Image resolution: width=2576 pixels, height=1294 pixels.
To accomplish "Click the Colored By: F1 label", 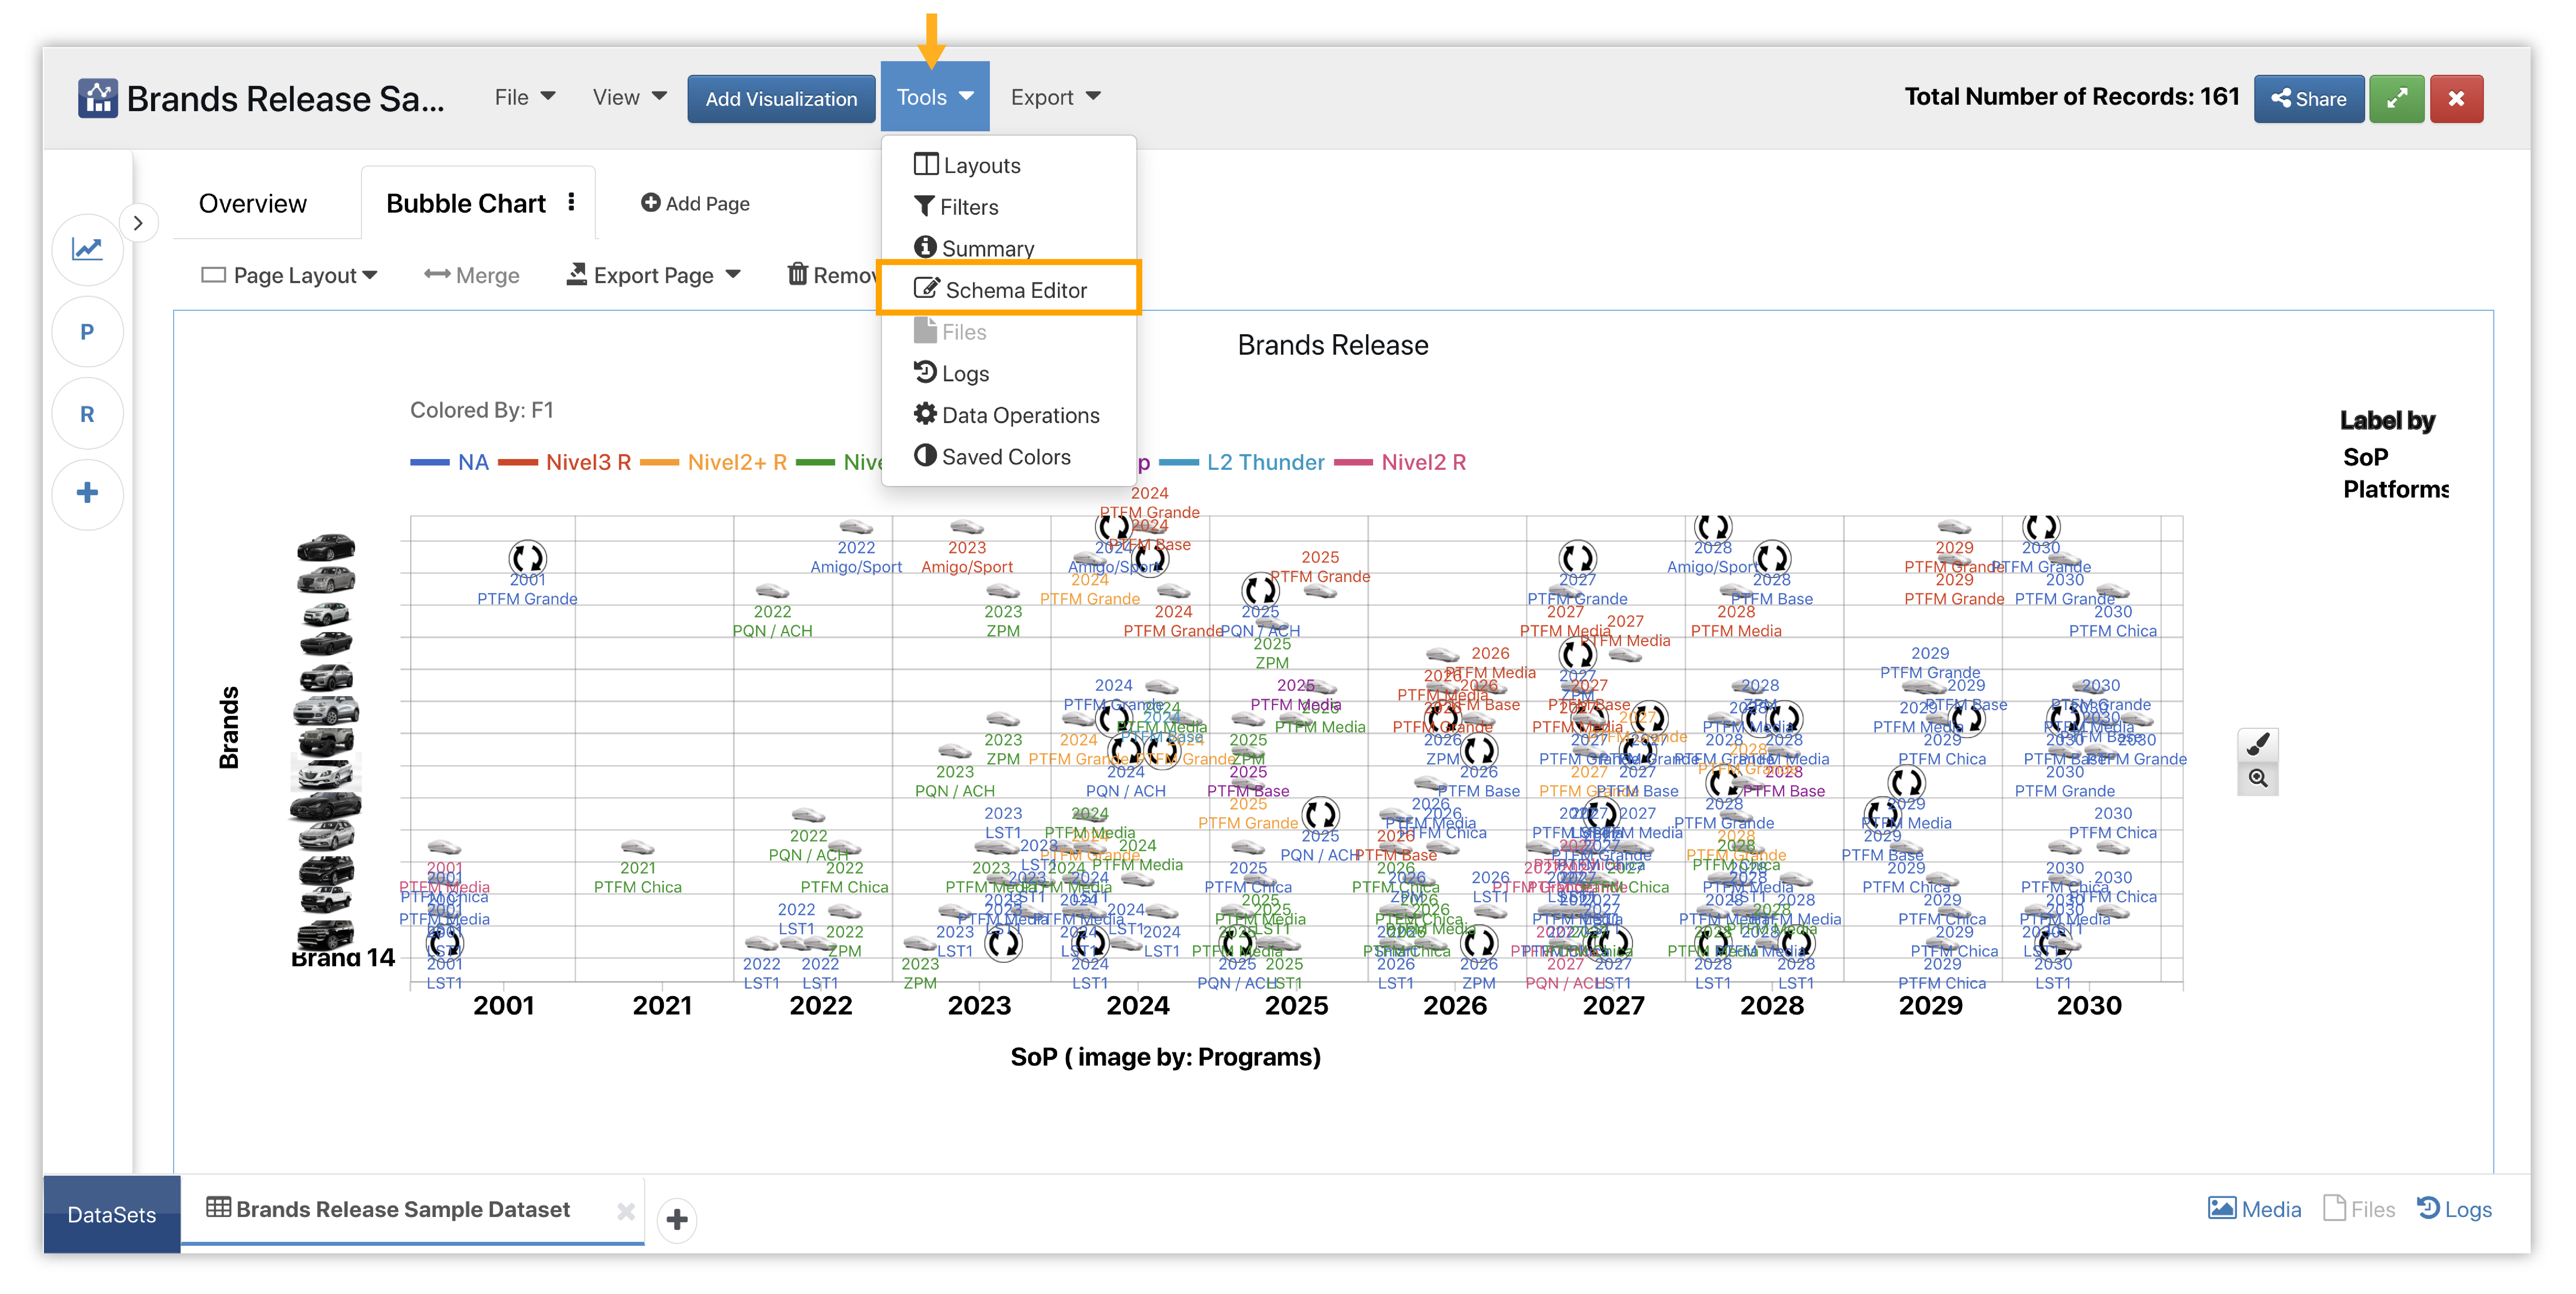I will [x=482, y=410].
